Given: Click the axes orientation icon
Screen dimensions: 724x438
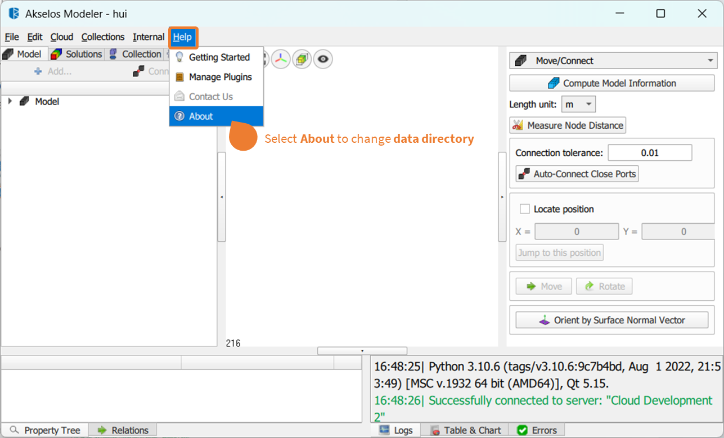Looking at the screenshot, I should click(282, 58).
